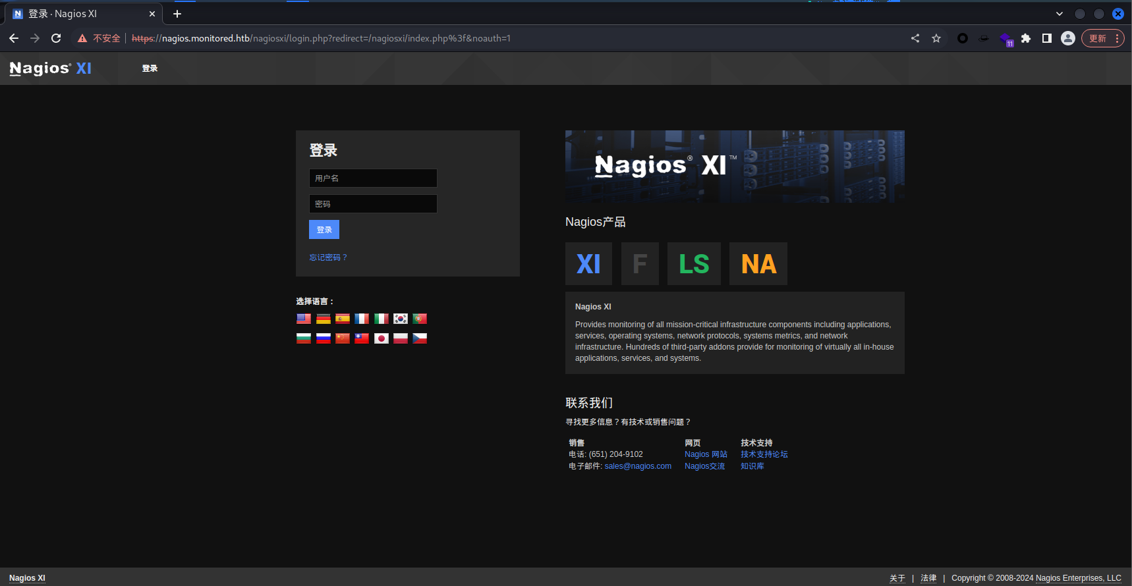Select the Bulgarian flag language

click(x=304, y=338)
